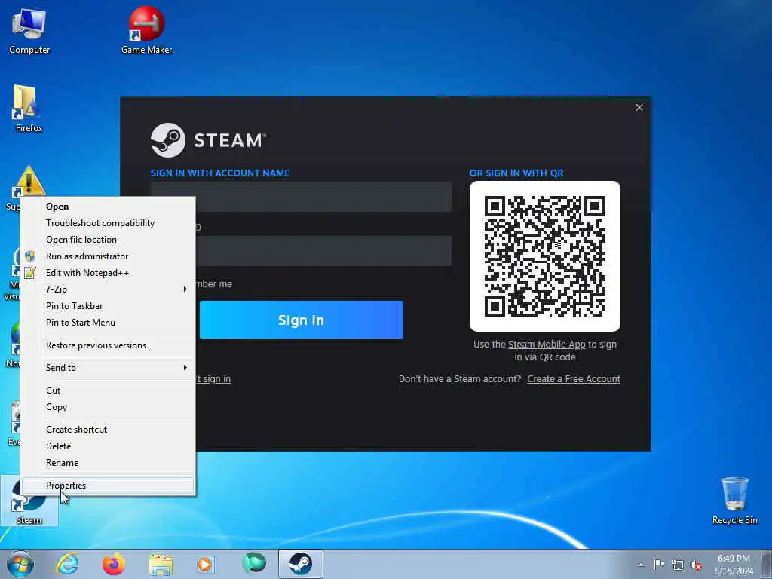Screen dimensions: 772x579
Task: Click the blue Sign in button
Action: (302, 320)
